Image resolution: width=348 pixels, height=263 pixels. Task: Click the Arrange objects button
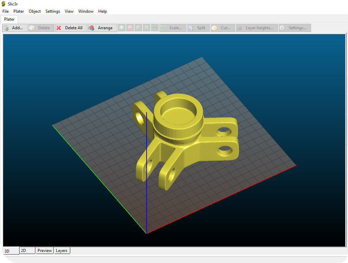coord(102,28)
